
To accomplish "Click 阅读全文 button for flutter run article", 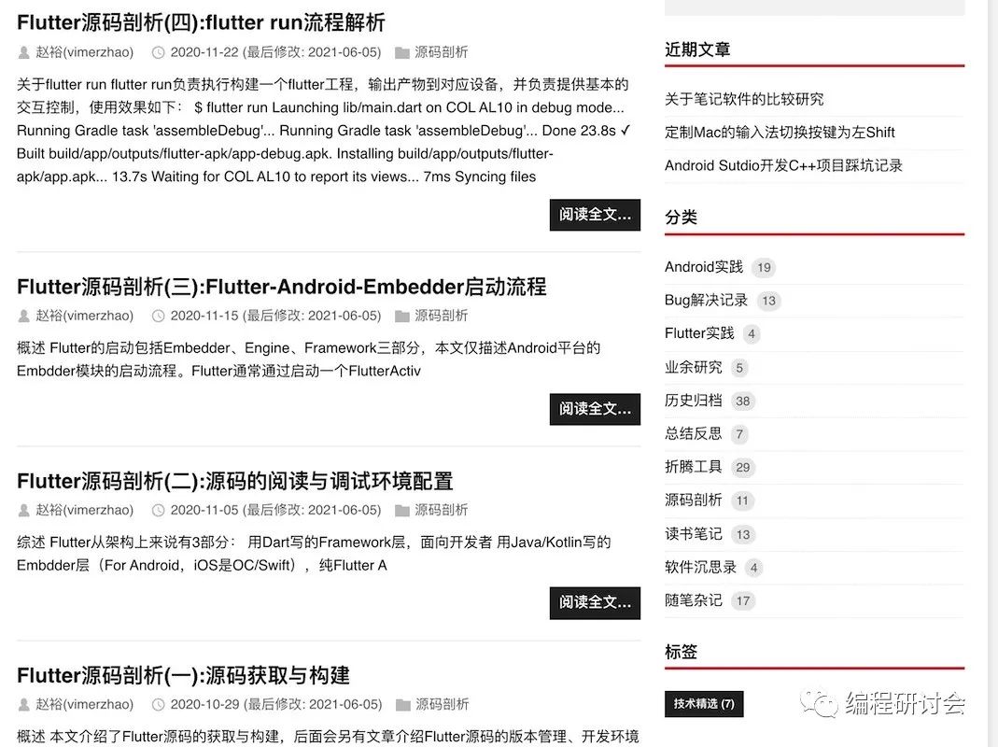I will click(595, 215).
